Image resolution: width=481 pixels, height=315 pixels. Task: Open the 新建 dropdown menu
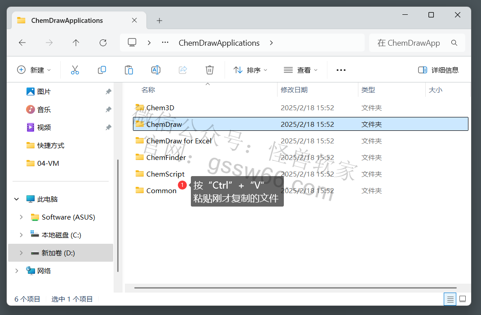34,70
